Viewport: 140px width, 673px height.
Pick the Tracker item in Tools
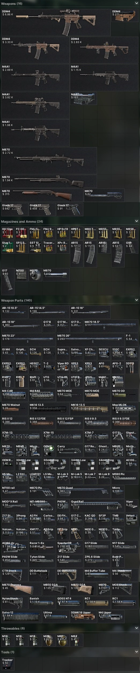[8, 664]
